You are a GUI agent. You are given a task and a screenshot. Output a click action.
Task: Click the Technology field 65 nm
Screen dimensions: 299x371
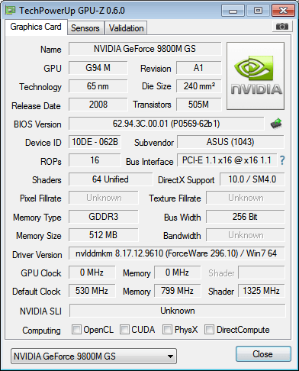tap(98, 86)
